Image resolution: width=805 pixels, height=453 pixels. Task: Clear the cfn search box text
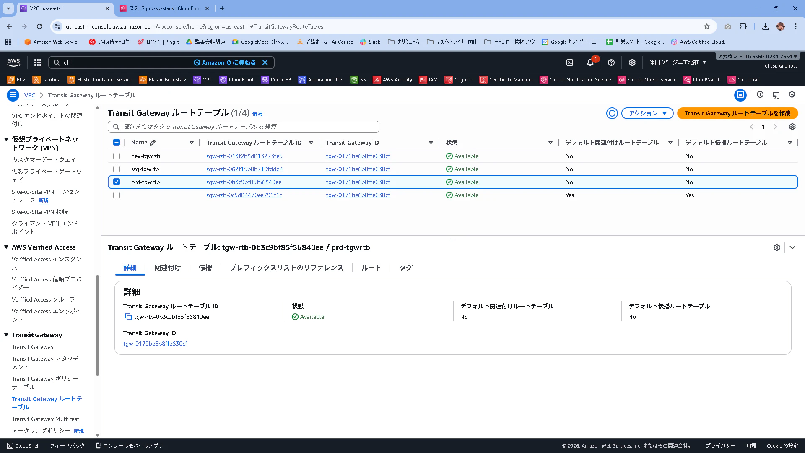(x=265, y=62)
